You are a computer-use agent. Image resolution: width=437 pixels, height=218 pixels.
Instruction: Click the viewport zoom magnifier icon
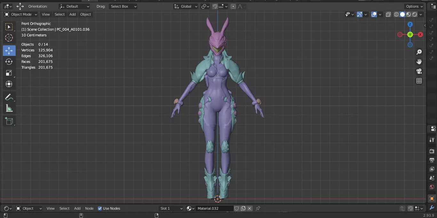click(419, 52)
